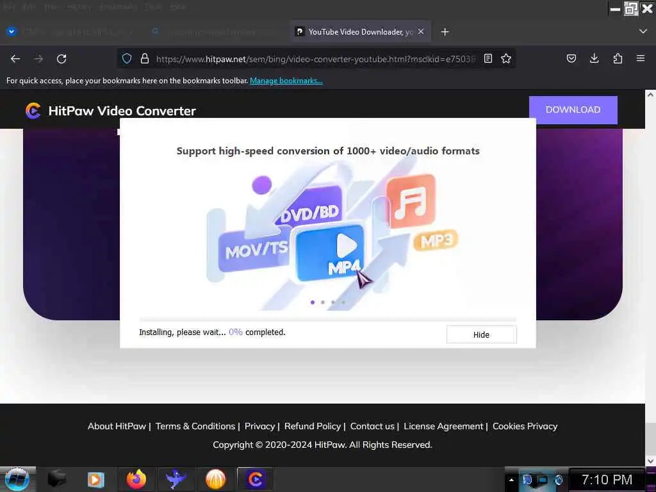Open the media player taskbar icon

pos(96,479)
